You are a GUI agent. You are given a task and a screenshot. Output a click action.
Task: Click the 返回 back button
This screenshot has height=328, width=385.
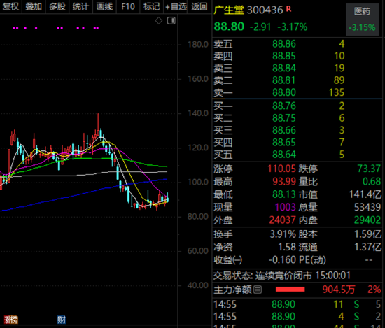click(x=199, y=6)
